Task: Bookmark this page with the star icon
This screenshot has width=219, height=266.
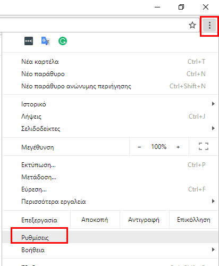Action: tap(192, 25)
